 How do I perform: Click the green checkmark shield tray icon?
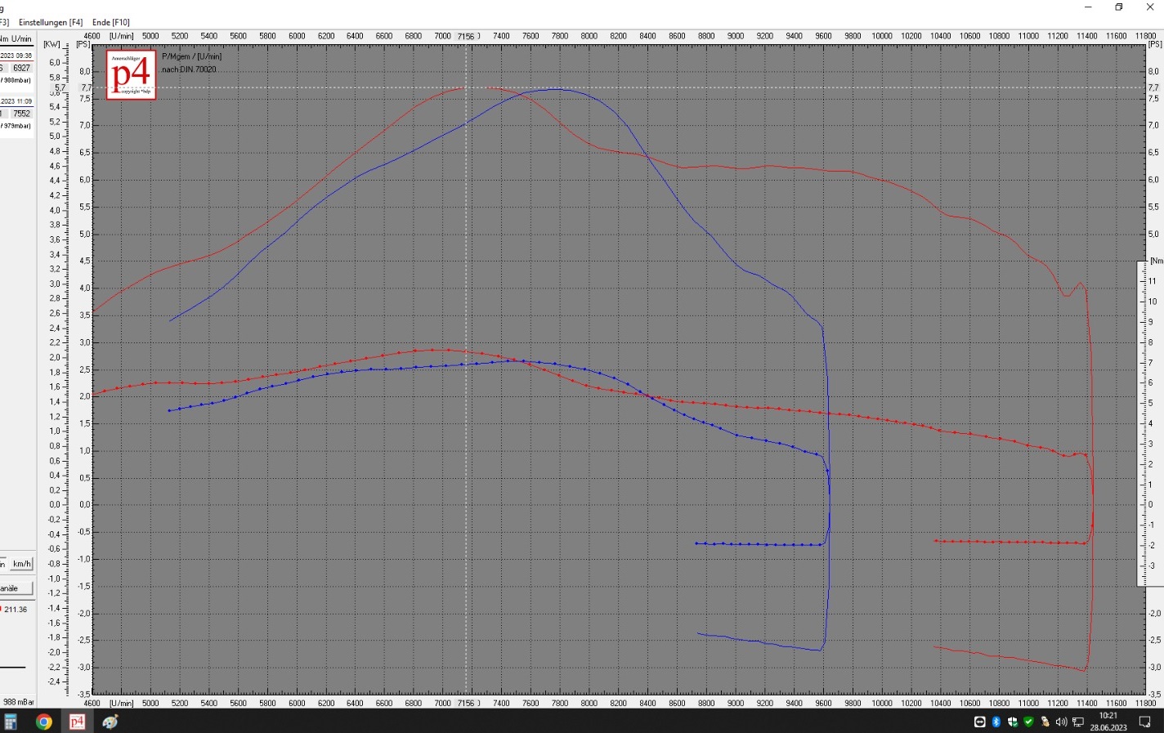(1028, 722)
